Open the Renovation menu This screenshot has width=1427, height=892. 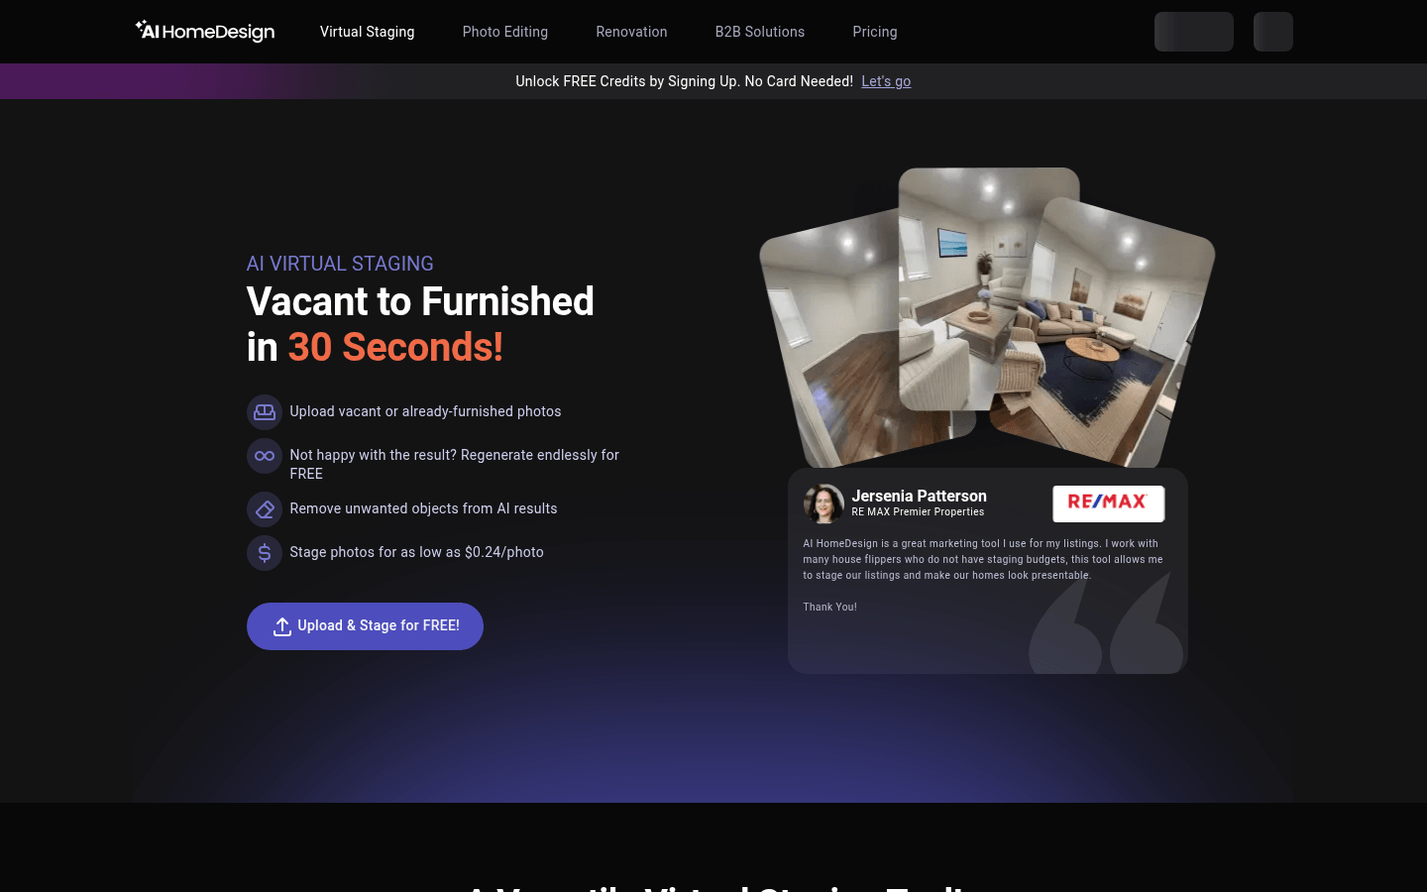click(631, 32)
